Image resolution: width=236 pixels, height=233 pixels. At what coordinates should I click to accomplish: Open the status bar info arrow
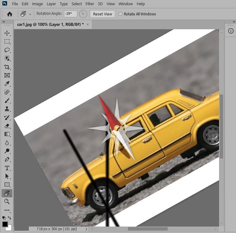click(86, 229)
